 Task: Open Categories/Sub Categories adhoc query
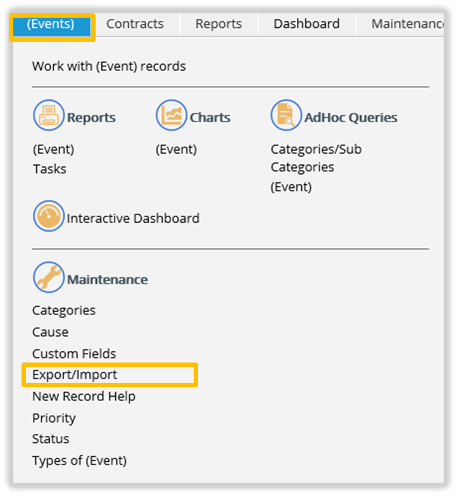click(x=316, y=158)
